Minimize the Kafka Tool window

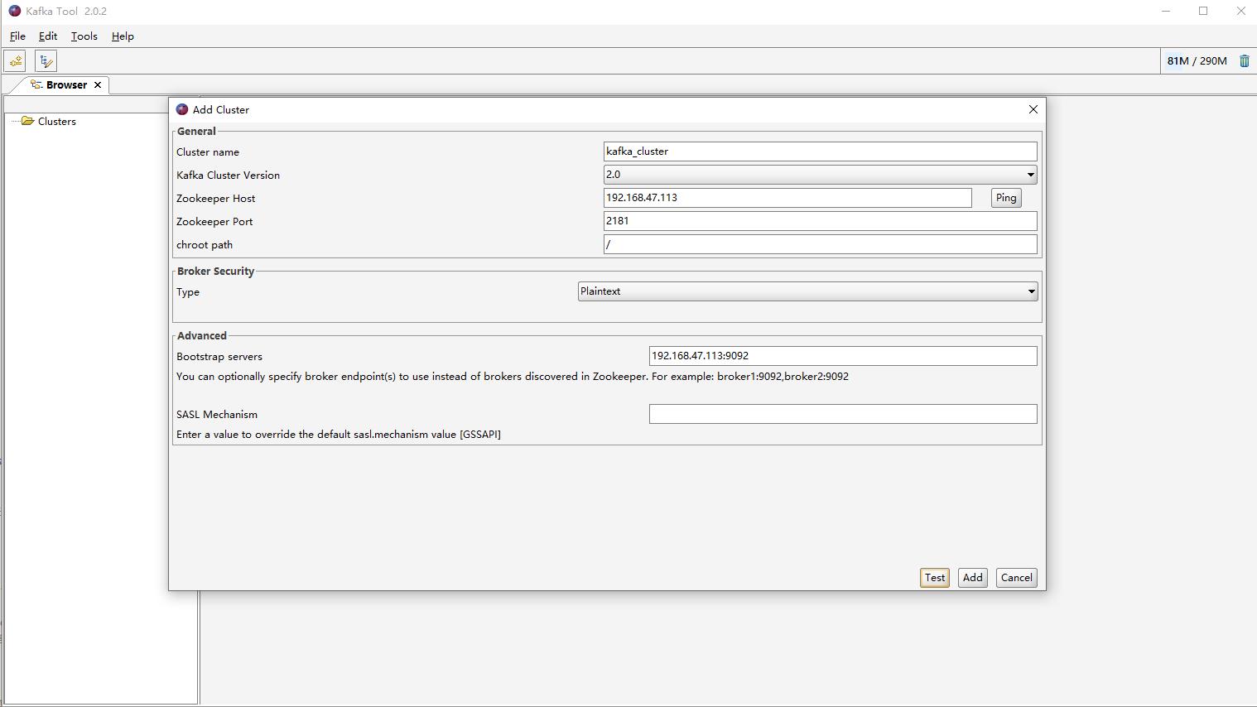(1166, 11)
